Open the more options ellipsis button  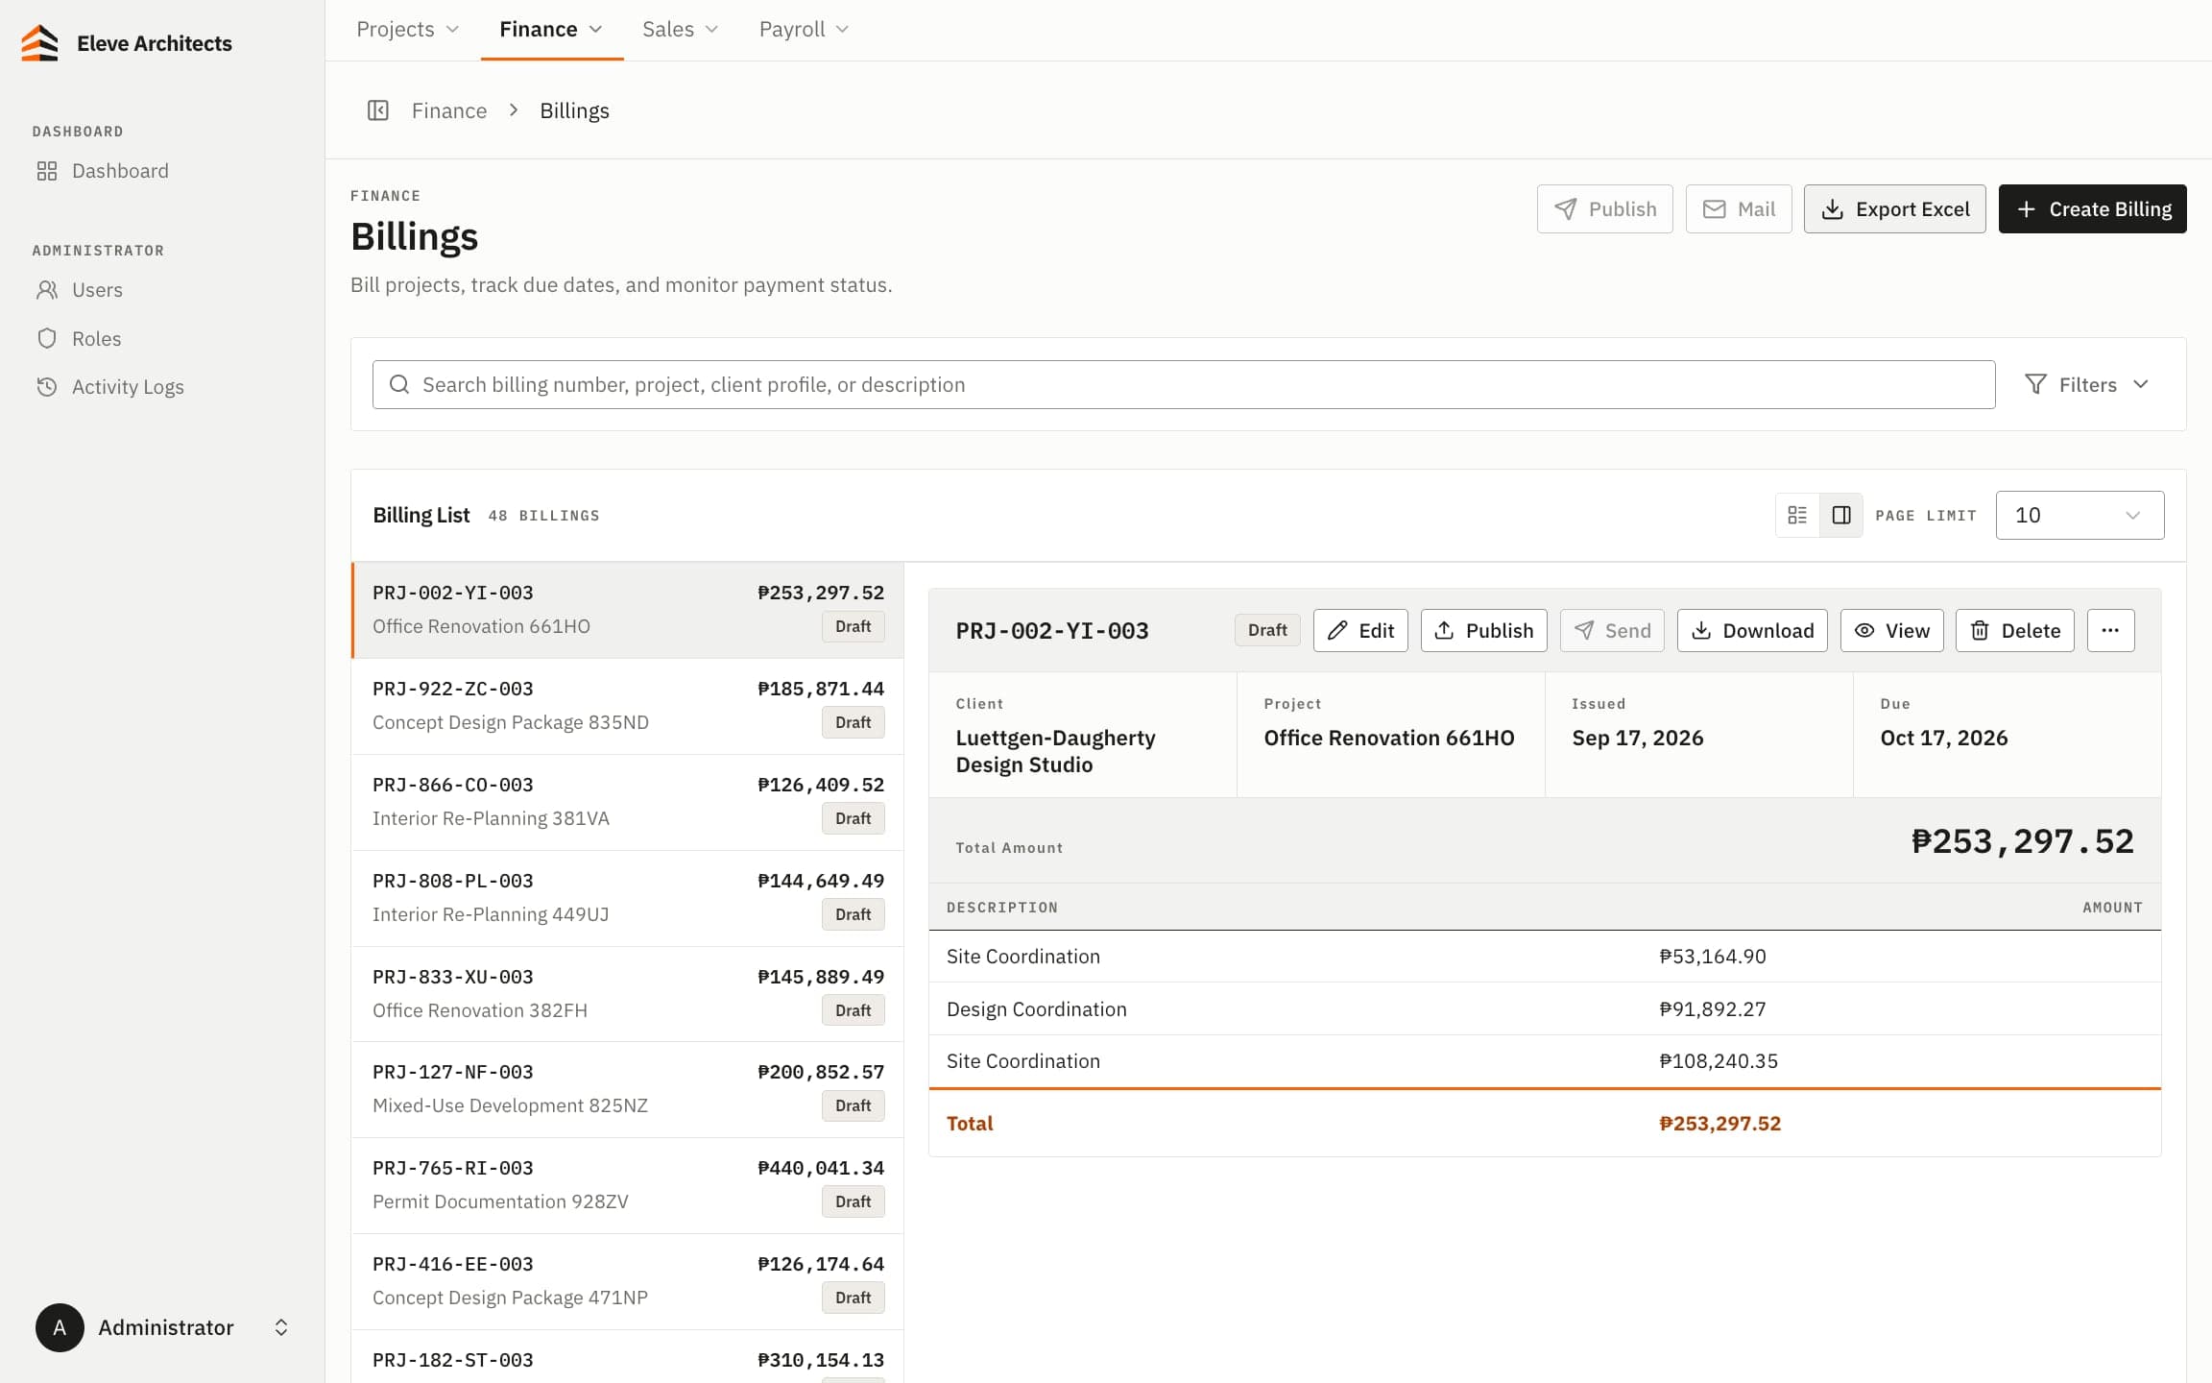tap(2110, 631)
